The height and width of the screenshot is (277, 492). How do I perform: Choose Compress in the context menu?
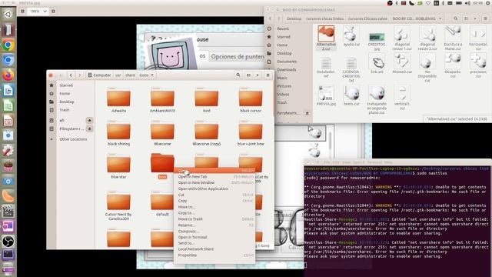(x=214, y=231)
